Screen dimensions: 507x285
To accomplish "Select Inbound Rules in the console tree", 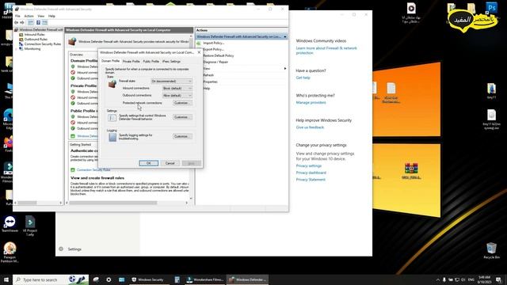I will [34, 35].
